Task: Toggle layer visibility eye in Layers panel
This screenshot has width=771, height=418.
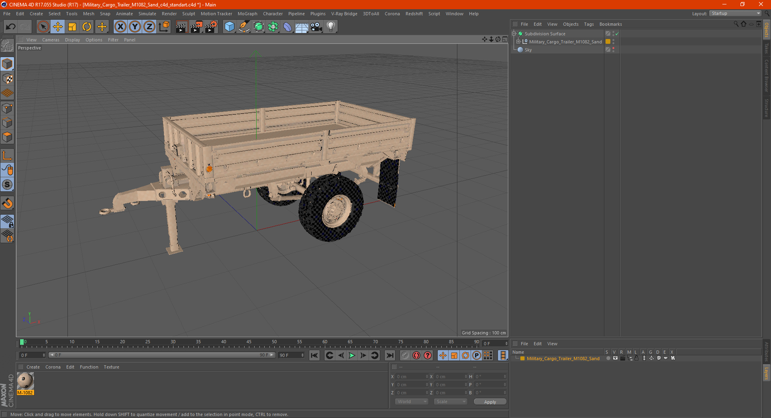Action: pyautogui.click(x=615, y=358)
